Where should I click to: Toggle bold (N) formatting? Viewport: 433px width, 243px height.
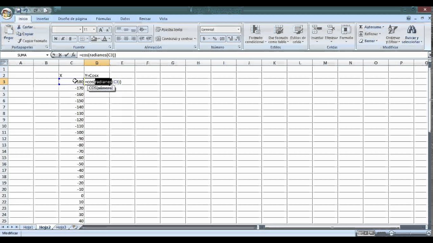56,39
